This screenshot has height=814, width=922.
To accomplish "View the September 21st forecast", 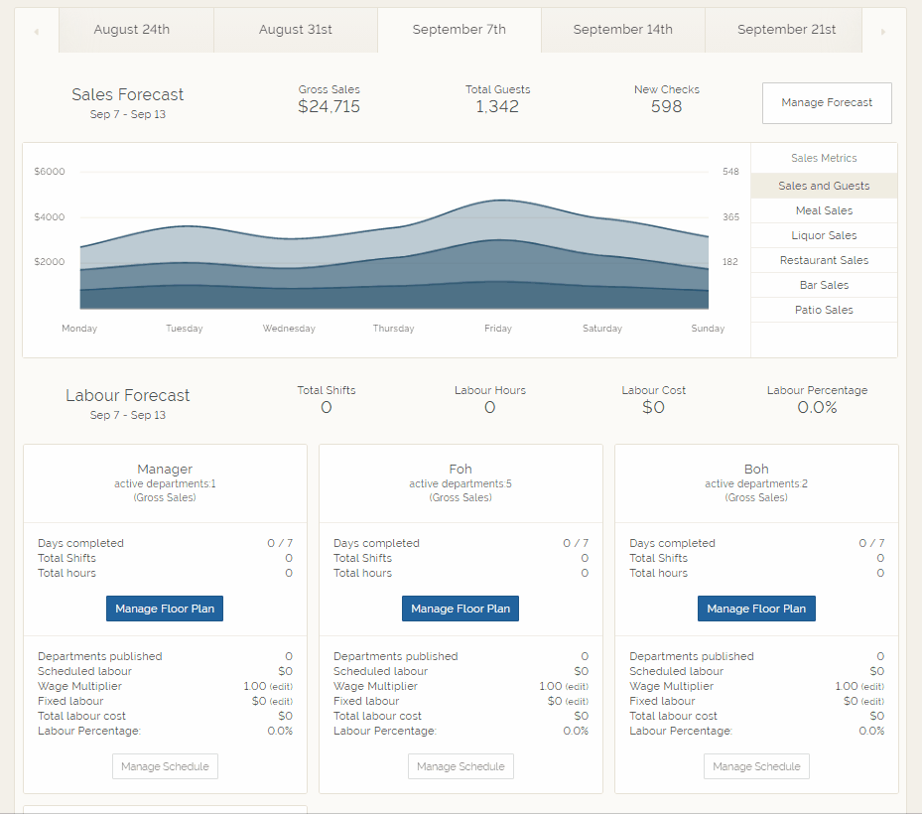I will point(784,31).
